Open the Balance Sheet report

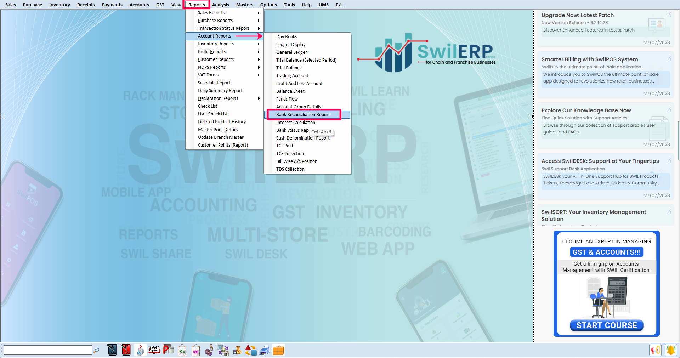coord(307,91)
